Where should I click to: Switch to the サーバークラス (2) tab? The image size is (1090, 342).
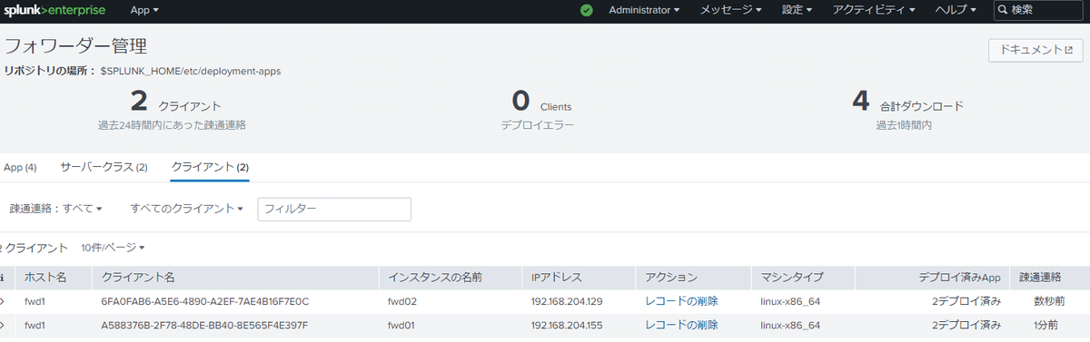click(104, 168)
